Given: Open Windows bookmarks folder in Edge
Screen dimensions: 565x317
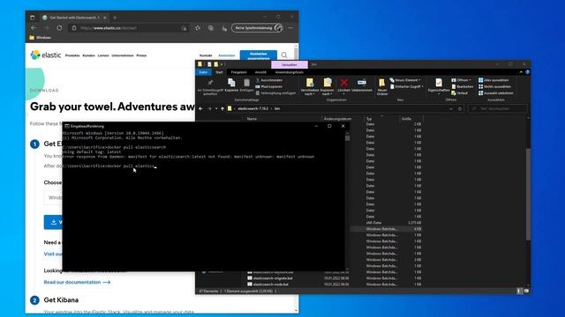Looking at the screenshot, I should coord(41,38).
